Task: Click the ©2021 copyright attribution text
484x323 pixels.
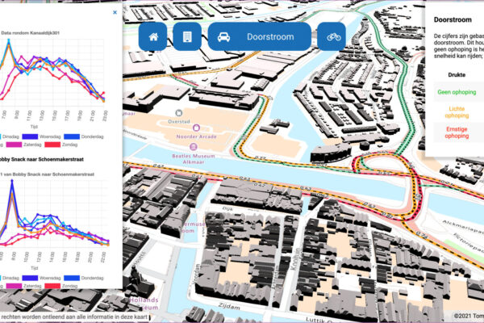Action: click(469, 316)
